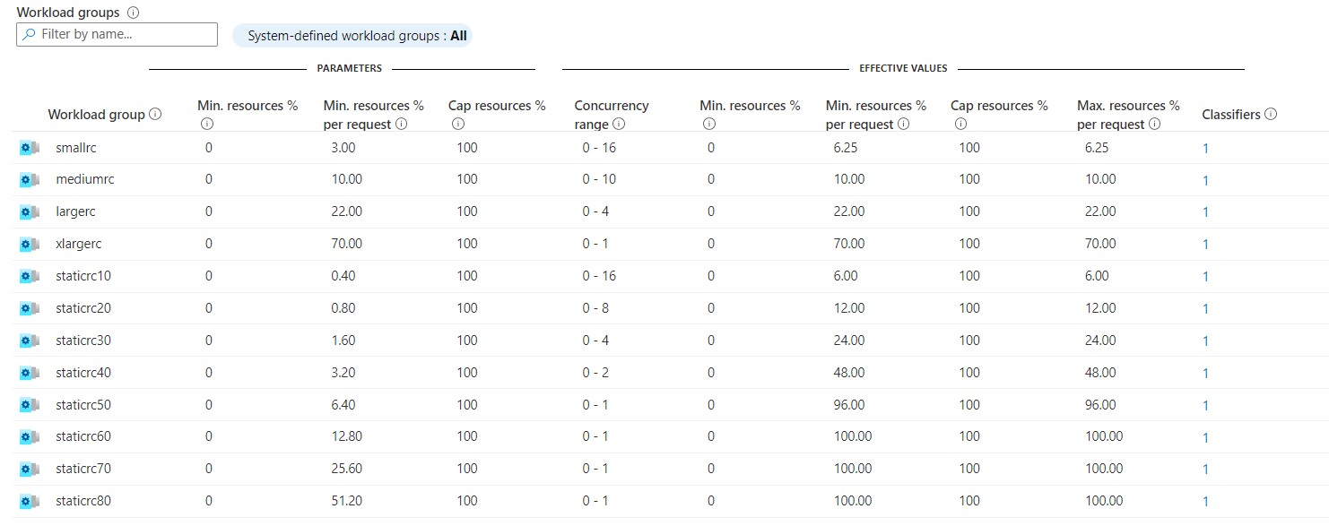The image size is (1329, 526).
Task: Click the staticrc20 workload group icon
Action: click(30, 308)
